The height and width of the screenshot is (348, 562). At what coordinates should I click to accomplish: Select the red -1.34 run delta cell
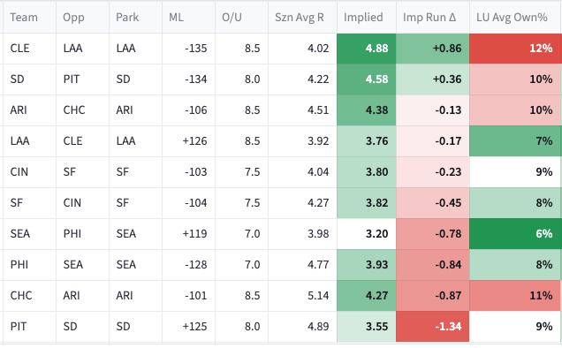pyautogui.click(x=433, y=327)
